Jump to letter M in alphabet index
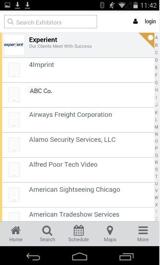 tap(157, 127)
